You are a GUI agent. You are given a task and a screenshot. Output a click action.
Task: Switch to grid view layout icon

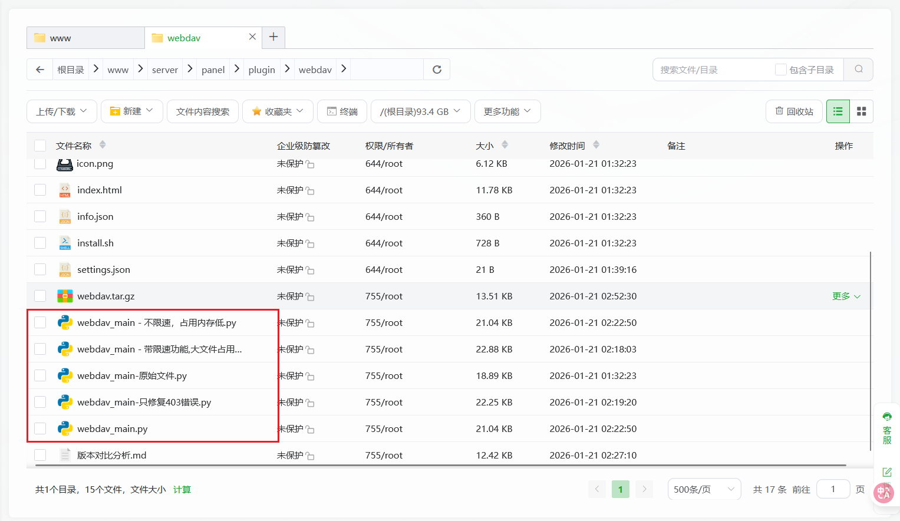tap(861, 111)
